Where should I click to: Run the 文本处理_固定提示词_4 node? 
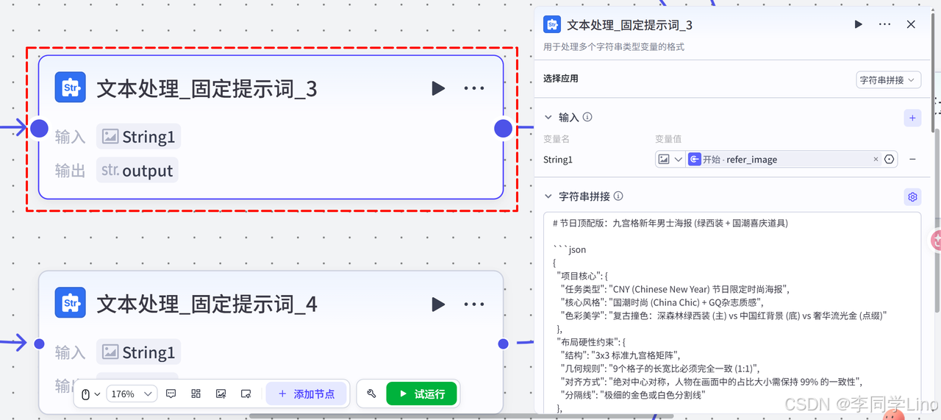tap(438, 305)
